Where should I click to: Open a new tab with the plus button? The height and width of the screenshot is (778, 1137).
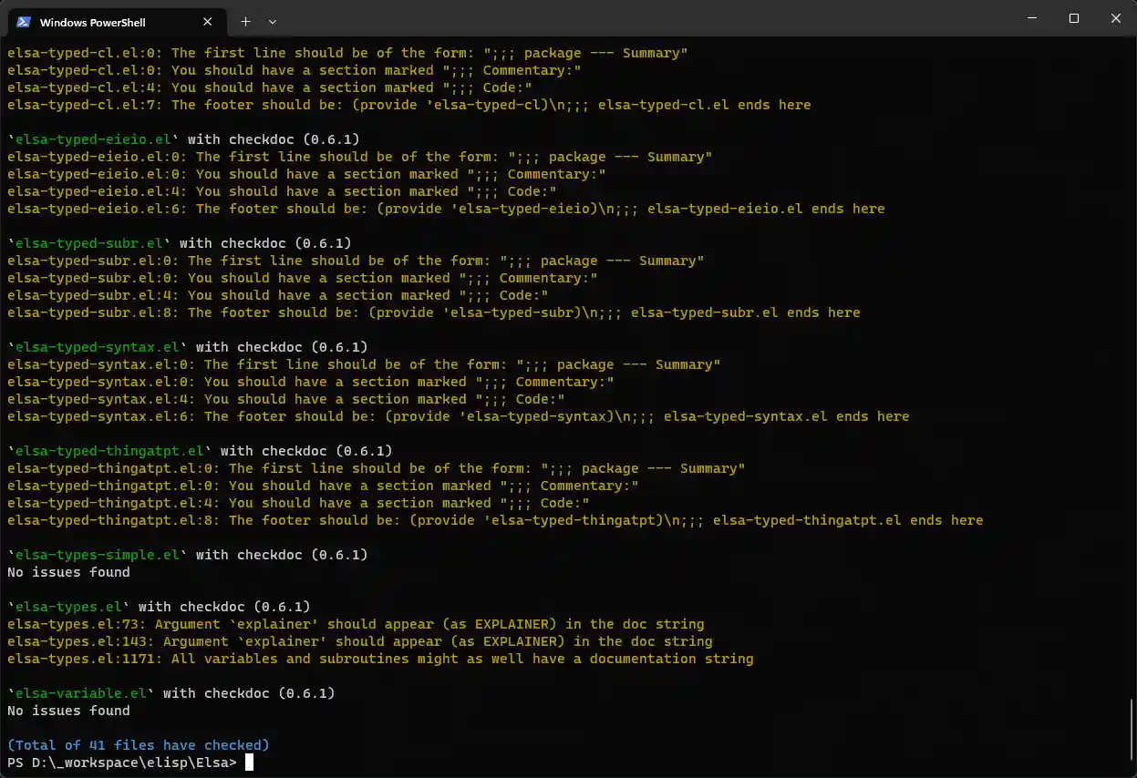tap(245, 21)
